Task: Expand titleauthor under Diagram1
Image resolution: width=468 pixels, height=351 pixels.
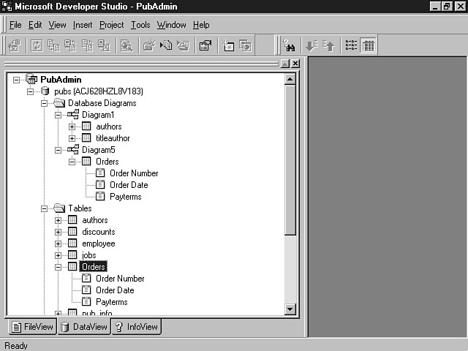Action: (72, 138)
